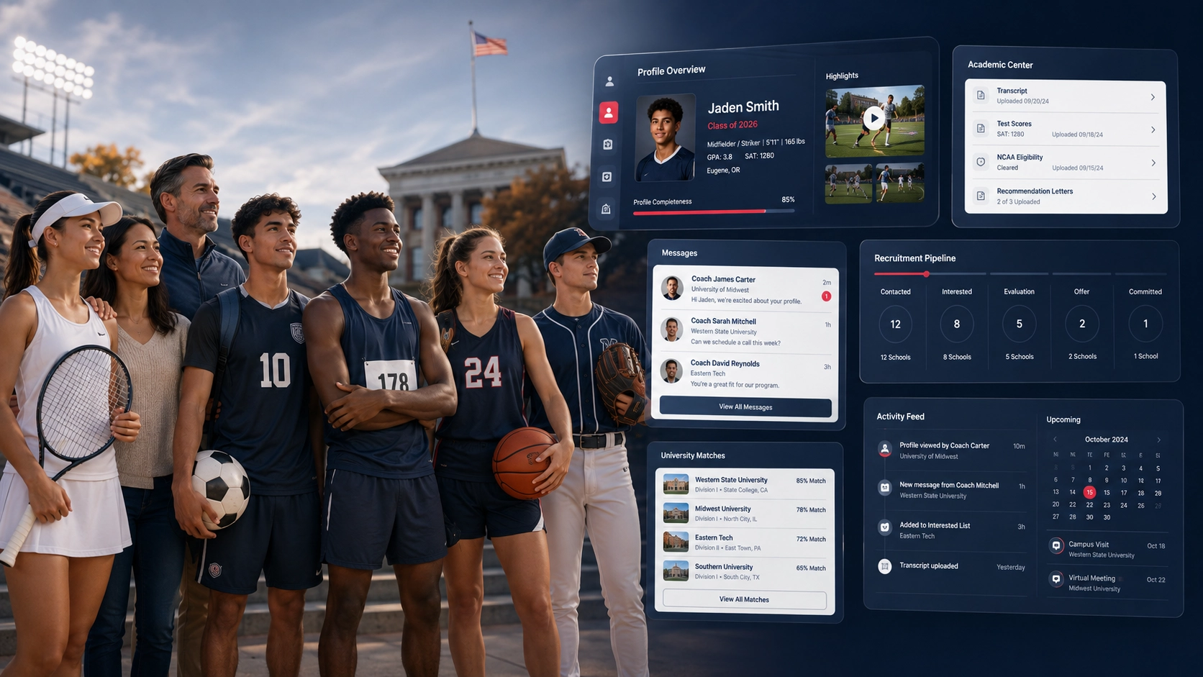The height and width of the screenshot is (677, 1203).
Task: Click the Interested circle showing 8
Action: (x=957, y=324)
